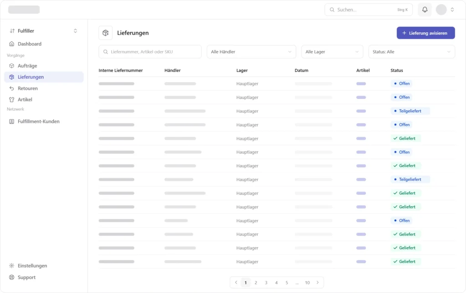Viewport: 466px width, 293px height.
Task: Open Einstellungen in the sidebar
Action: pyautogui.click(x=44, y=266)
